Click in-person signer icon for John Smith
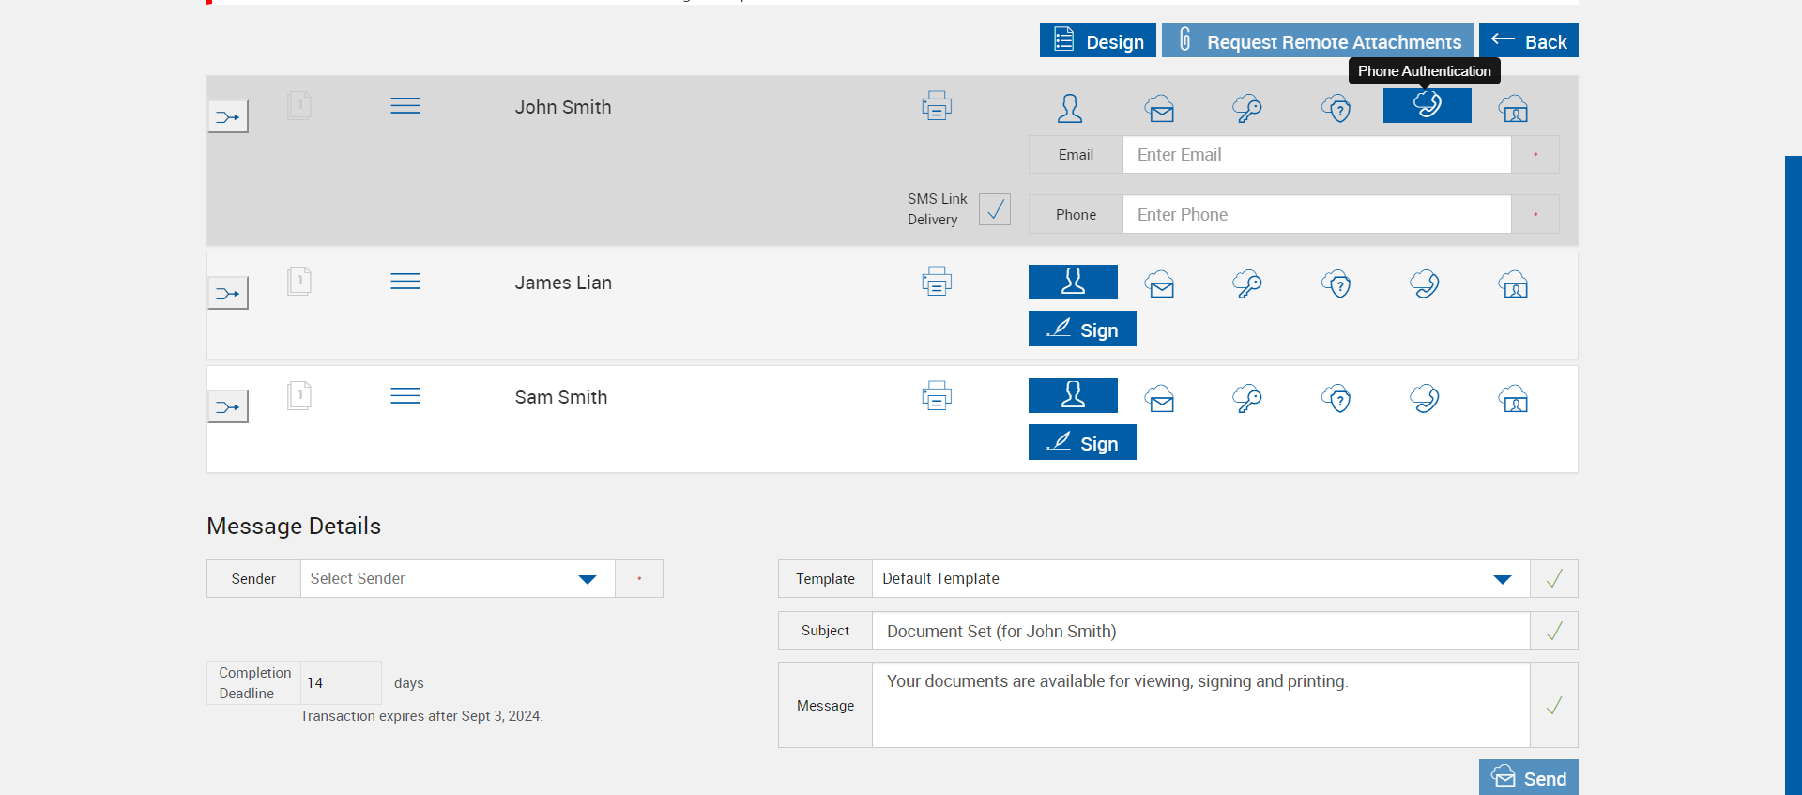 [x=1070, y=109]
